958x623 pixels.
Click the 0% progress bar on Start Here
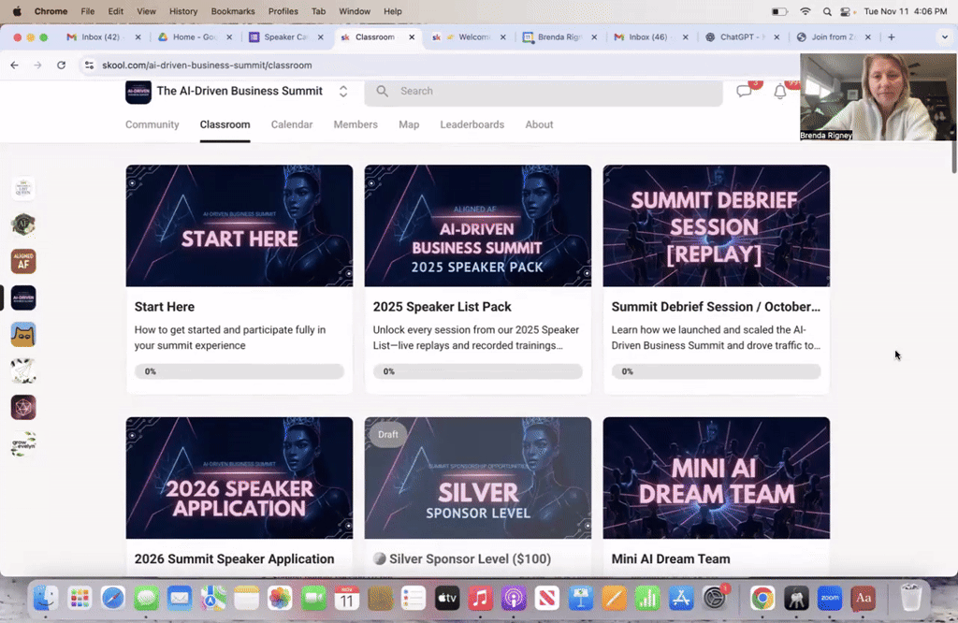(x=239, y=371)
